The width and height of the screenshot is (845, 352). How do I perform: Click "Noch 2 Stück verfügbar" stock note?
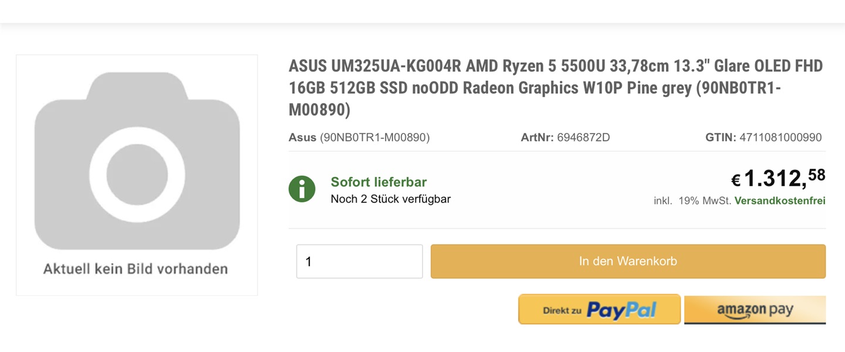click(390, 199)
